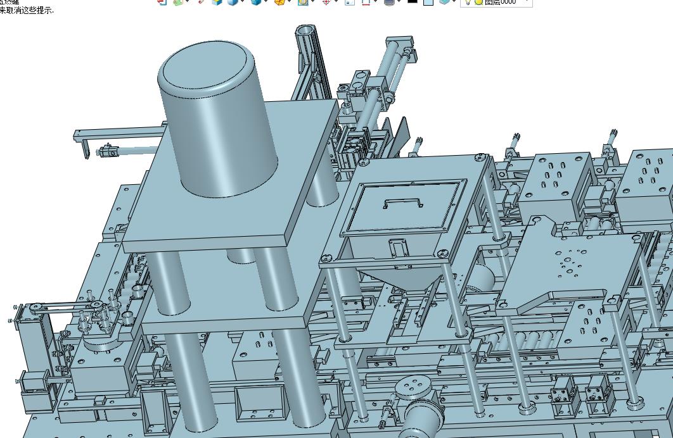This screenshot has height=438, width=673.
Task: Click the gray cylinder toolbar icon
Action: tap(389, 2)
